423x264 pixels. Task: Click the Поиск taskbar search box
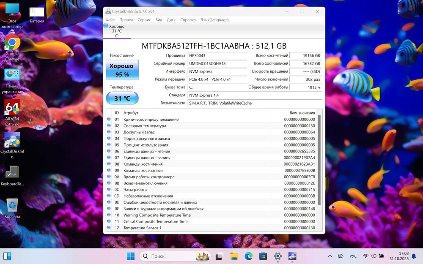(x=175, y=256)
